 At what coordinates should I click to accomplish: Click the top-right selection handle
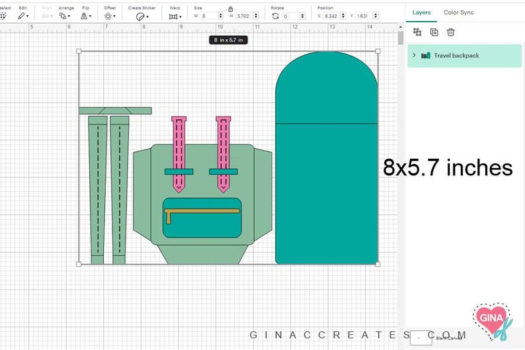(378, 51)
